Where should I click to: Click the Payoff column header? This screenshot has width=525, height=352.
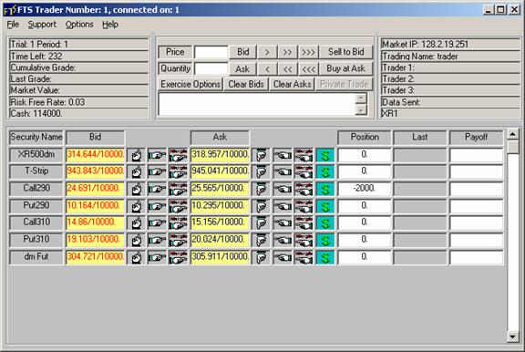(476, 138)
